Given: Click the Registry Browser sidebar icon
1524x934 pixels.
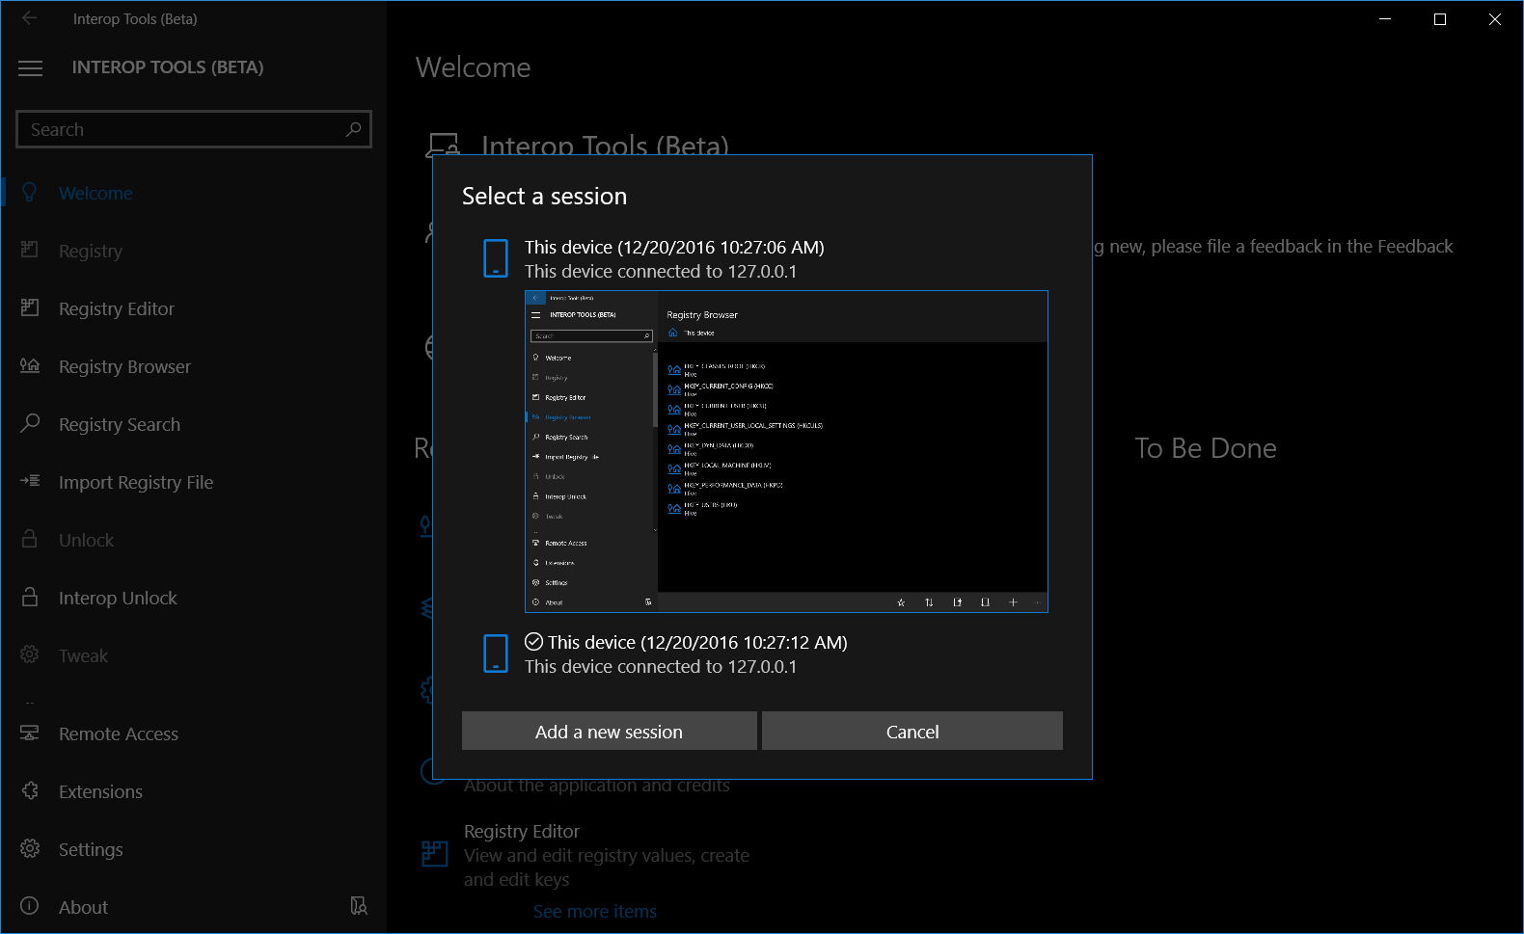Looking at the screenshot, I should tap(30, 365).
